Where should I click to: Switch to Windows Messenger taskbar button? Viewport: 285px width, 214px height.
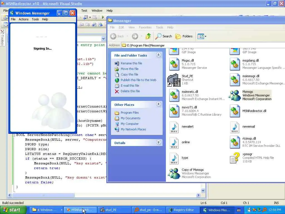pos(217,210)
